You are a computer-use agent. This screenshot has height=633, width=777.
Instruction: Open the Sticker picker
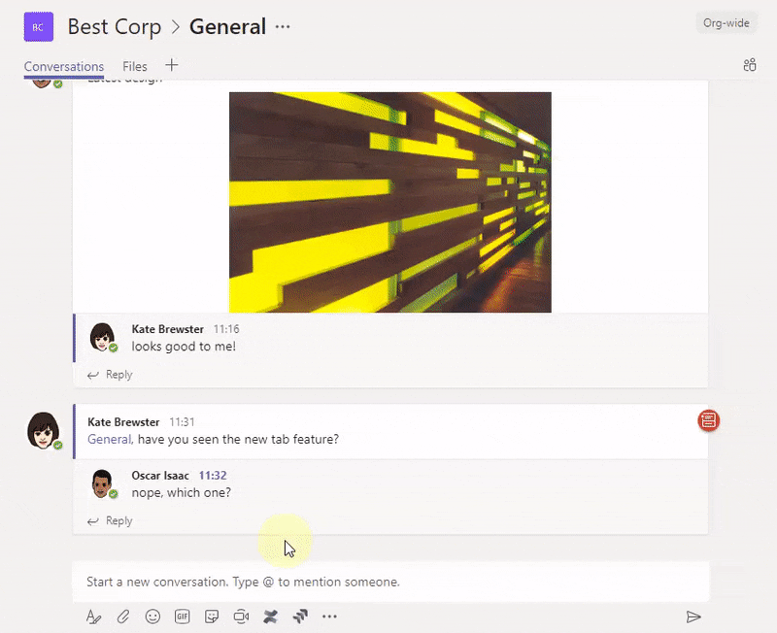click(x=212, y=616)
